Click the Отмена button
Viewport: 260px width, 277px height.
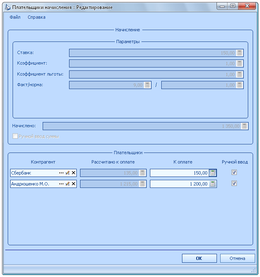(x=237, y=258)
